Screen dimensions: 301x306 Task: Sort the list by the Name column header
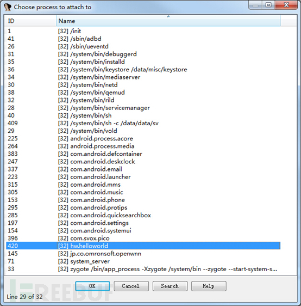coord(168,21)
